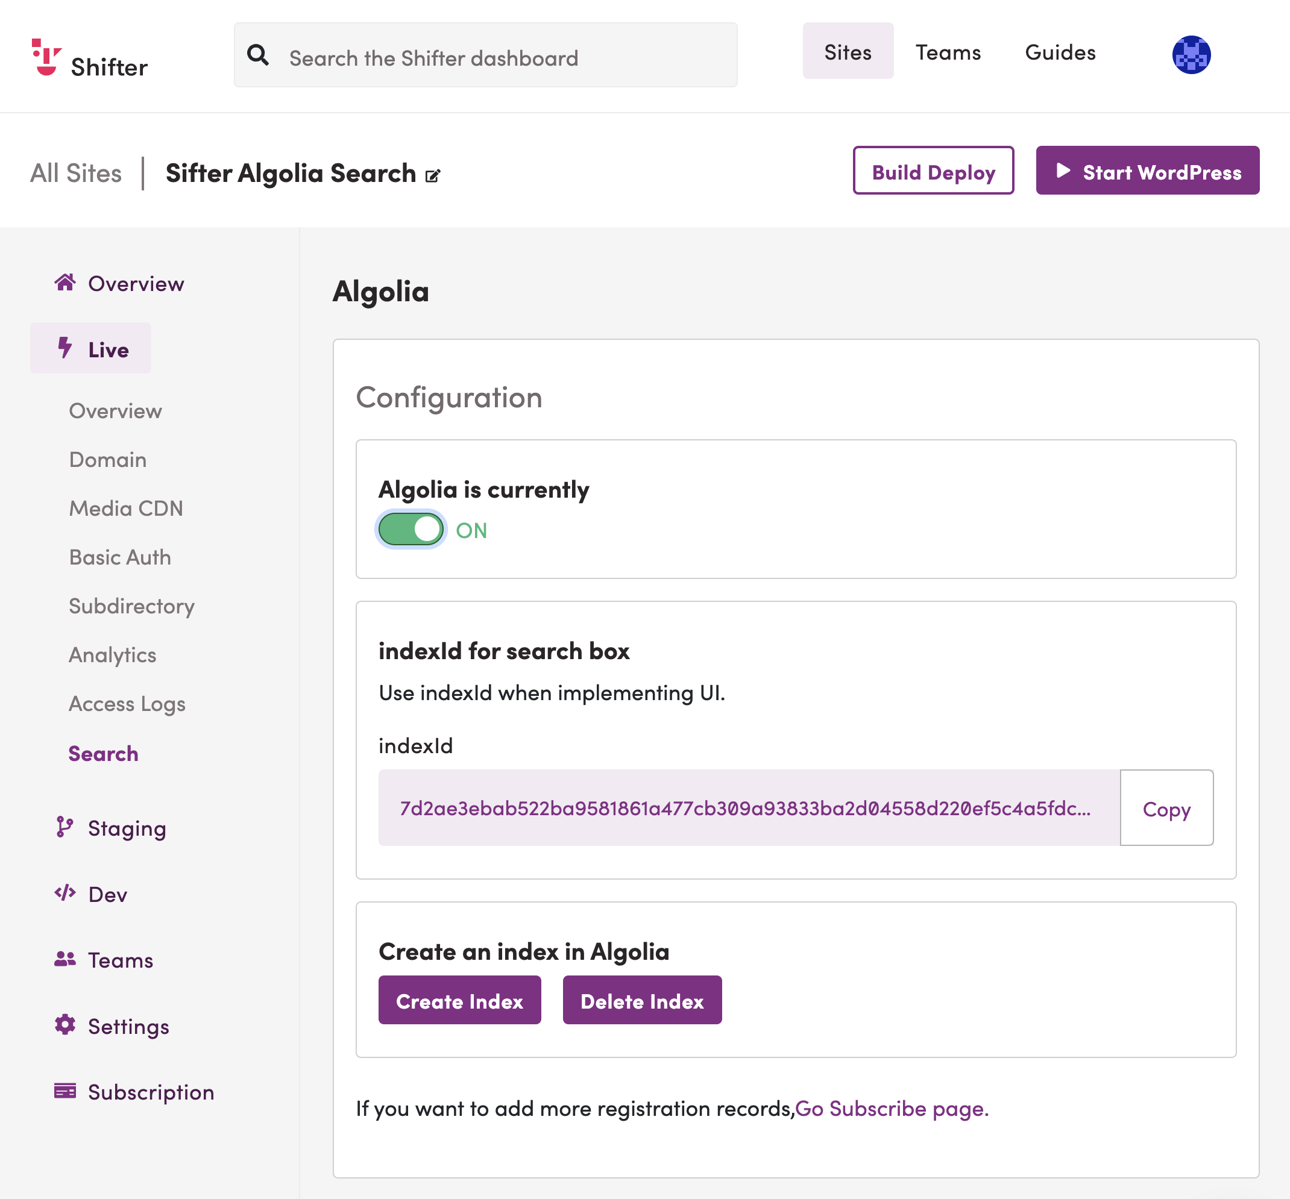Image resolution: width=1290 pixels, height=1199 pixels.
Task: Open the Subscription sidebar item
Action: [134, 1092]
